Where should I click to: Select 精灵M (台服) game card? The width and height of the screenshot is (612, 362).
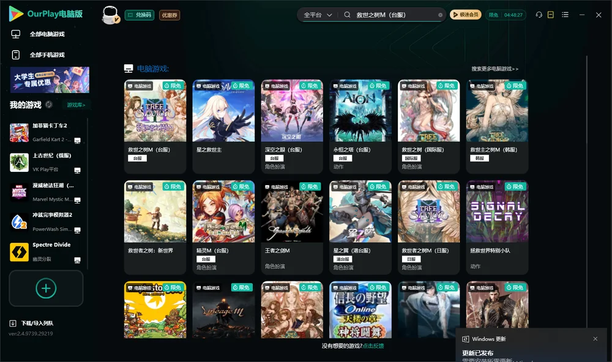pyautogui.click(x=223, y=227)
